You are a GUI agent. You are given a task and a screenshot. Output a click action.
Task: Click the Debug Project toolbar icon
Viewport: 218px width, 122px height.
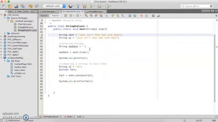[99, 6]
